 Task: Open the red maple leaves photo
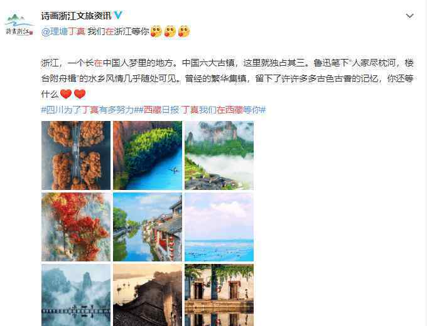76,227
